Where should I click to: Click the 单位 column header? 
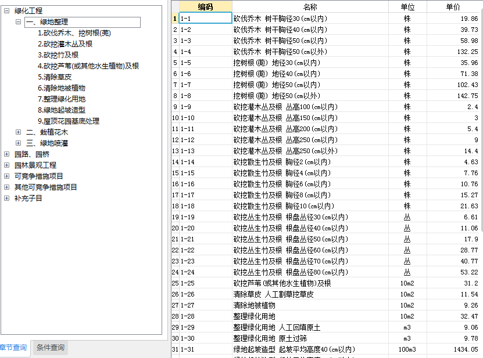point(407,7)
